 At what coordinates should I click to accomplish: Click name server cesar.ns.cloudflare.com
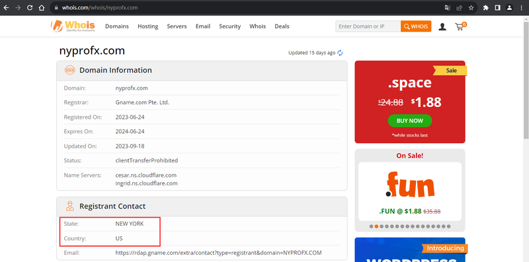tap(145, 175)
